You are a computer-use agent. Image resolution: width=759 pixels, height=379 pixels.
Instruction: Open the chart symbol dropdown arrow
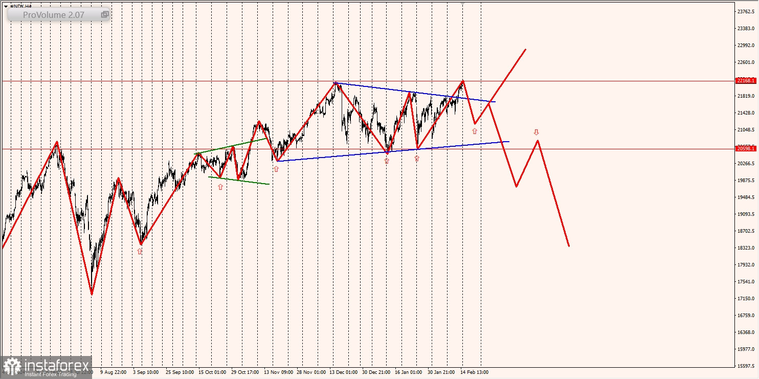(6, 6)
